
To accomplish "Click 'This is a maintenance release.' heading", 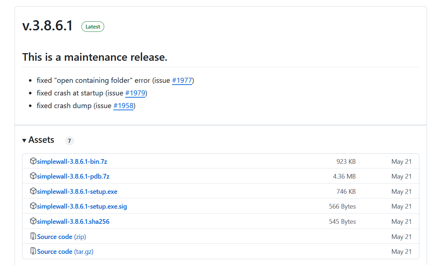I will (x=95, y=57).
